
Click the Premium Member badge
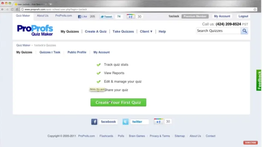click(x=195, y=16)
